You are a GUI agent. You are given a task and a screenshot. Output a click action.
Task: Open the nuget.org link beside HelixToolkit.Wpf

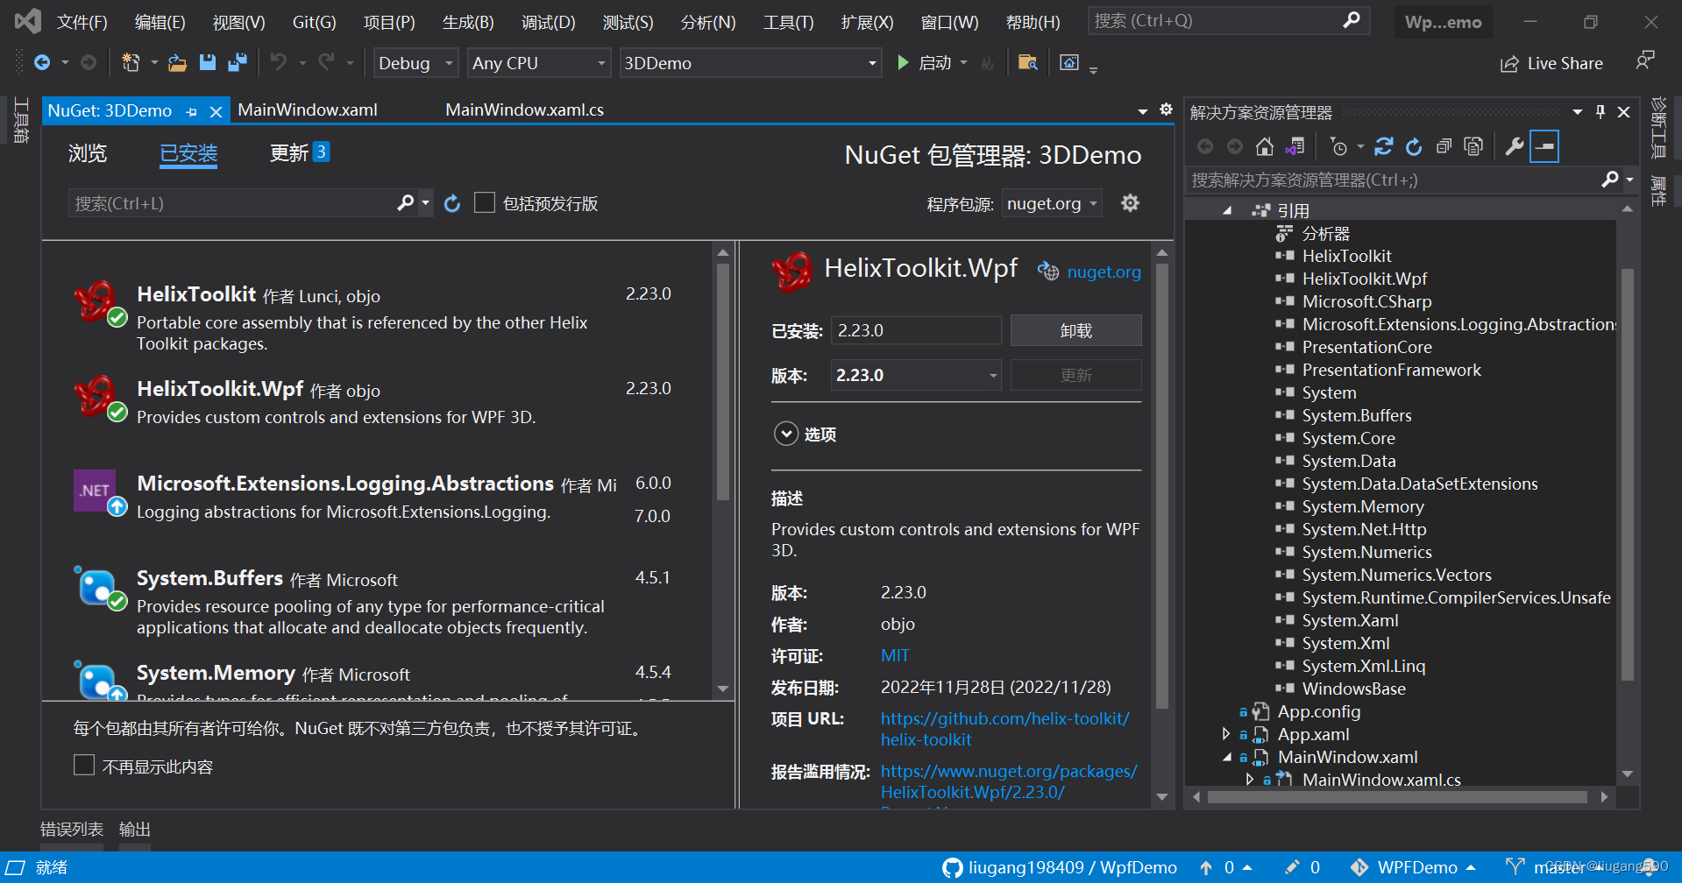(x=1104, y=272)
